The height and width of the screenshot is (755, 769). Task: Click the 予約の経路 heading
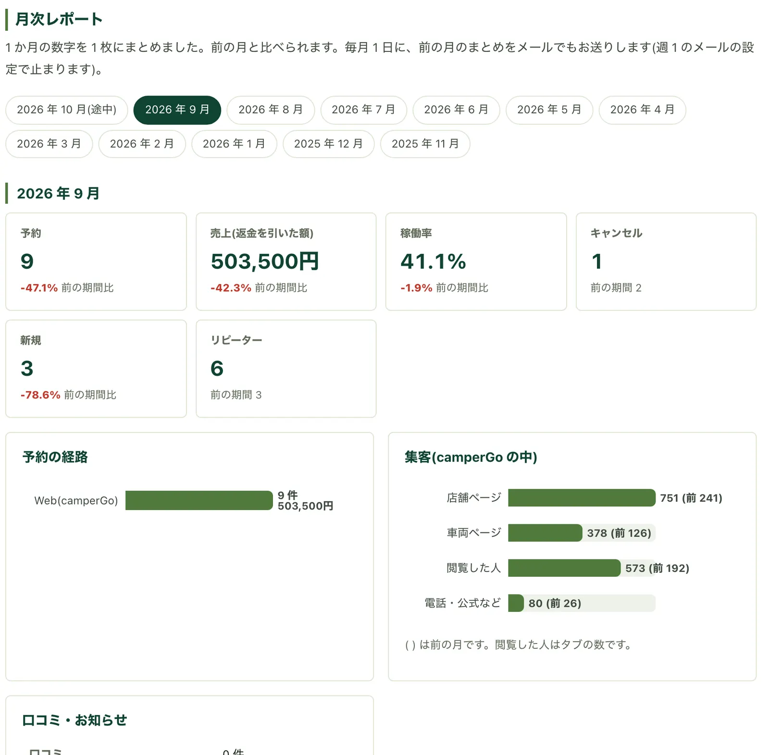coord(55,457)
